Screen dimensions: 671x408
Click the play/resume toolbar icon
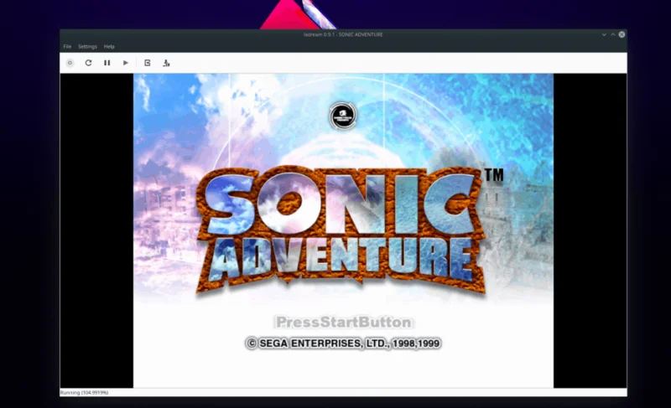coord(125,63)
